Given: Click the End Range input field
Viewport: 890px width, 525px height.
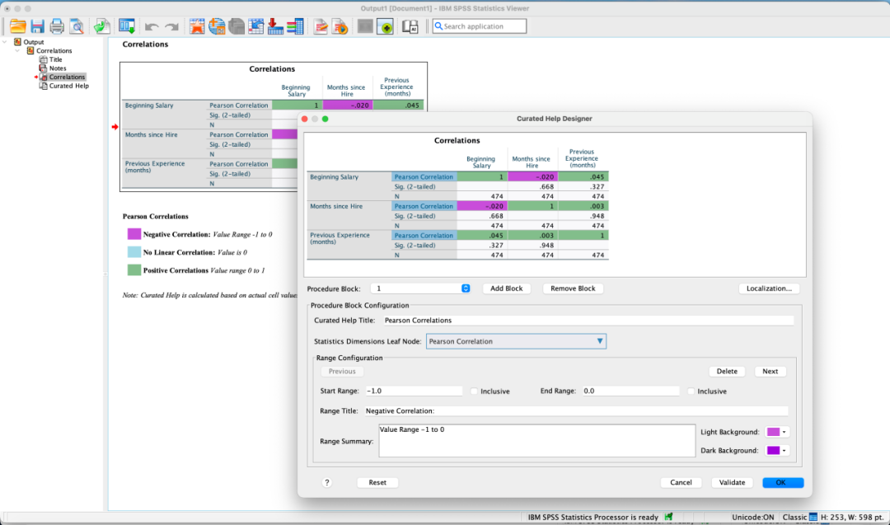Looking at the screenshot, I should (630, 391).
